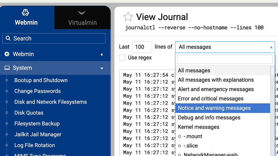278x156 pixels.
Task: Select Kernel messages option
Action: click(223, 127)
